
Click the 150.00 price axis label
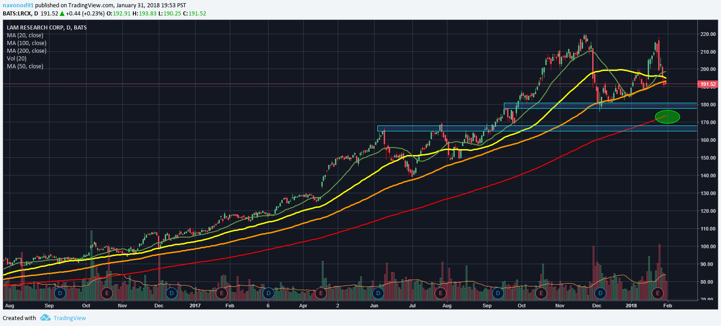[x=708, y=158]
